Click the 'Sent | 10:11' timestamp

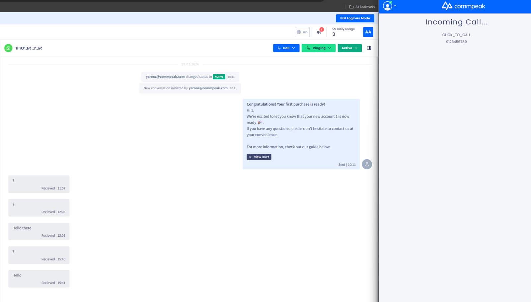click(x=347, y=165)
